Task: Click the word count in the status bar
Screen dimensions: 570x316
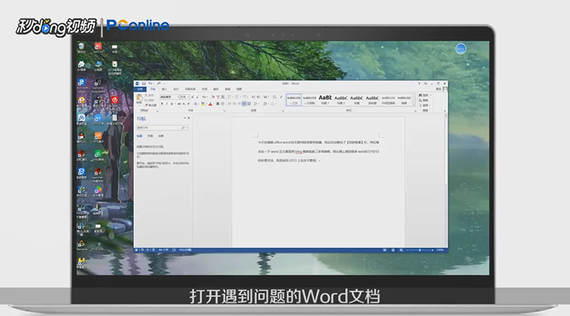Action: point(163,250)
